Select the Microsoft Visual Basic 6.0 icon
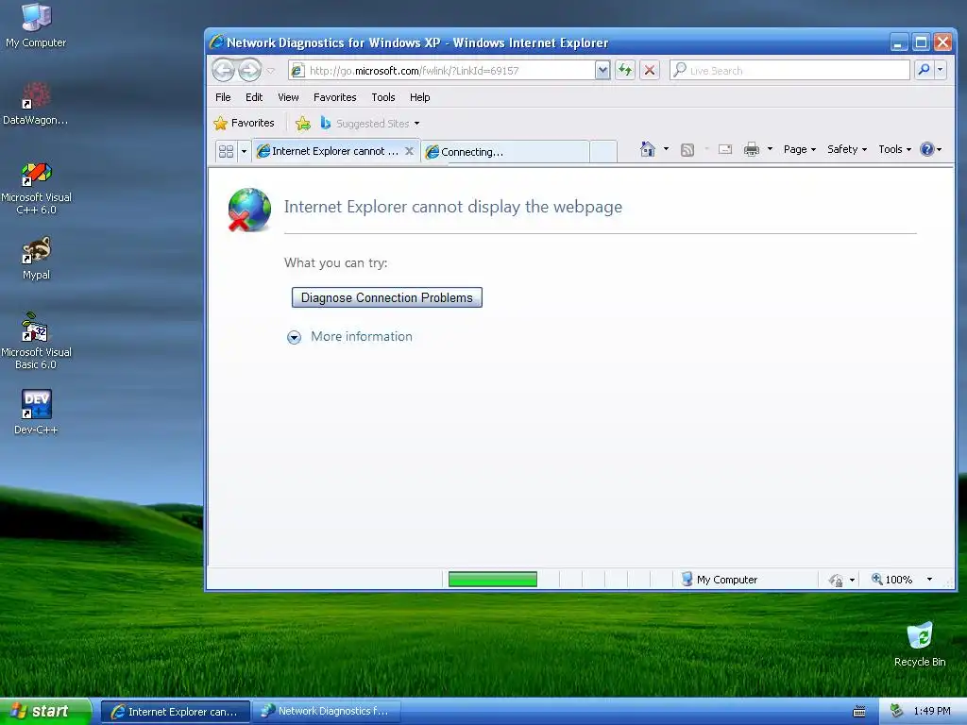Viewport: 967px width, 725px height. point(36,341)
